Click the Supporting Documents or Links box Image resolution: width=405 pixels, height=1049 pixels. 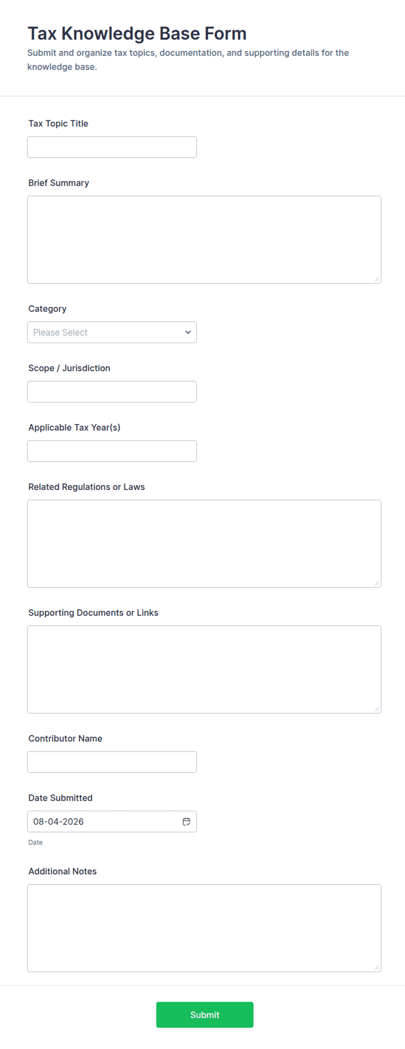204,669
